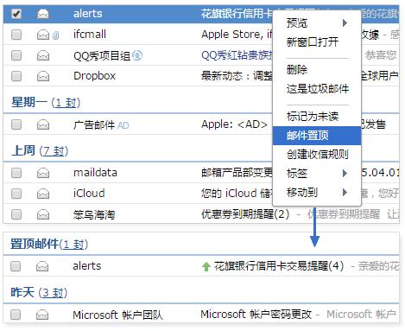Click the AD badge next to 广告邮件
Viewport: 405px width, 331px height.
[123, 125]
